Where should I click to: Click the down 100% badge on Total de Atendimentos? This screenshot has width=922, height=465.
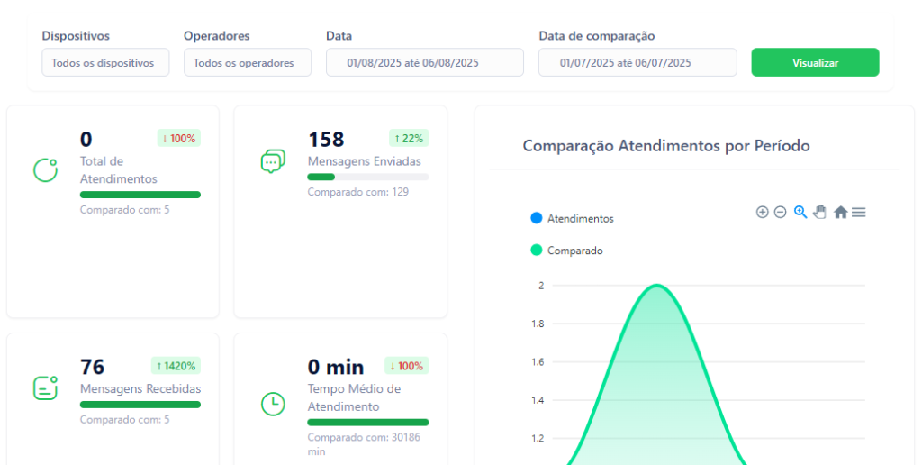(x=179, y=138)
